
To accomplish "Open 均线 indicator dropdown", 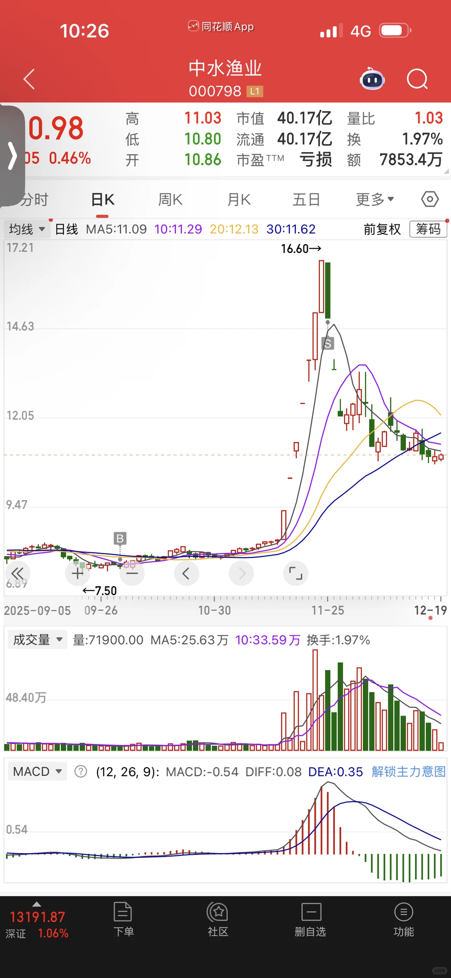I will [x=27, y=229].
